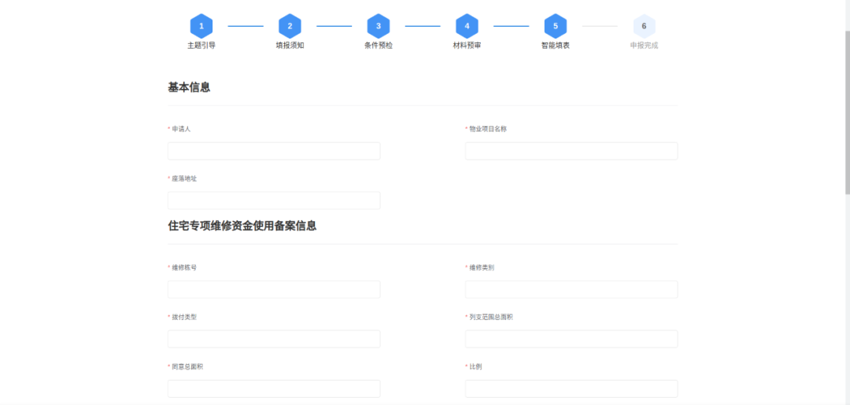Click the 材料预审 step label text

coord(467,46)
